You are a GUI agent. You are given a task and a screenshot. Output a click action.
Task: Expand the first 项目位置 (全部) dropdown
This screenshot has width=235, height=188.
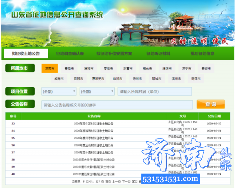pos(59,91)
